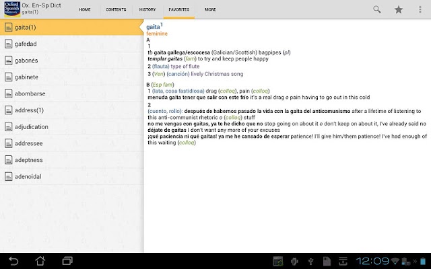Viewport: 431px width, 269px height.
Task: Open the address(1) favorite entry
Action: pyautogui.click(x=72, y=110)
